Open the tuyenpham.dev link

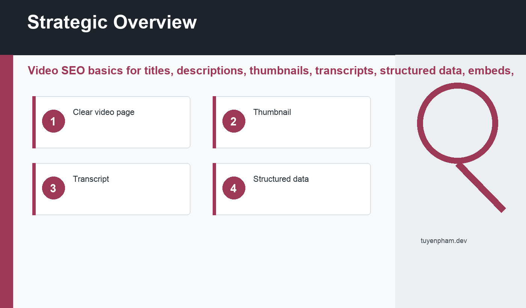click(444, 241)
